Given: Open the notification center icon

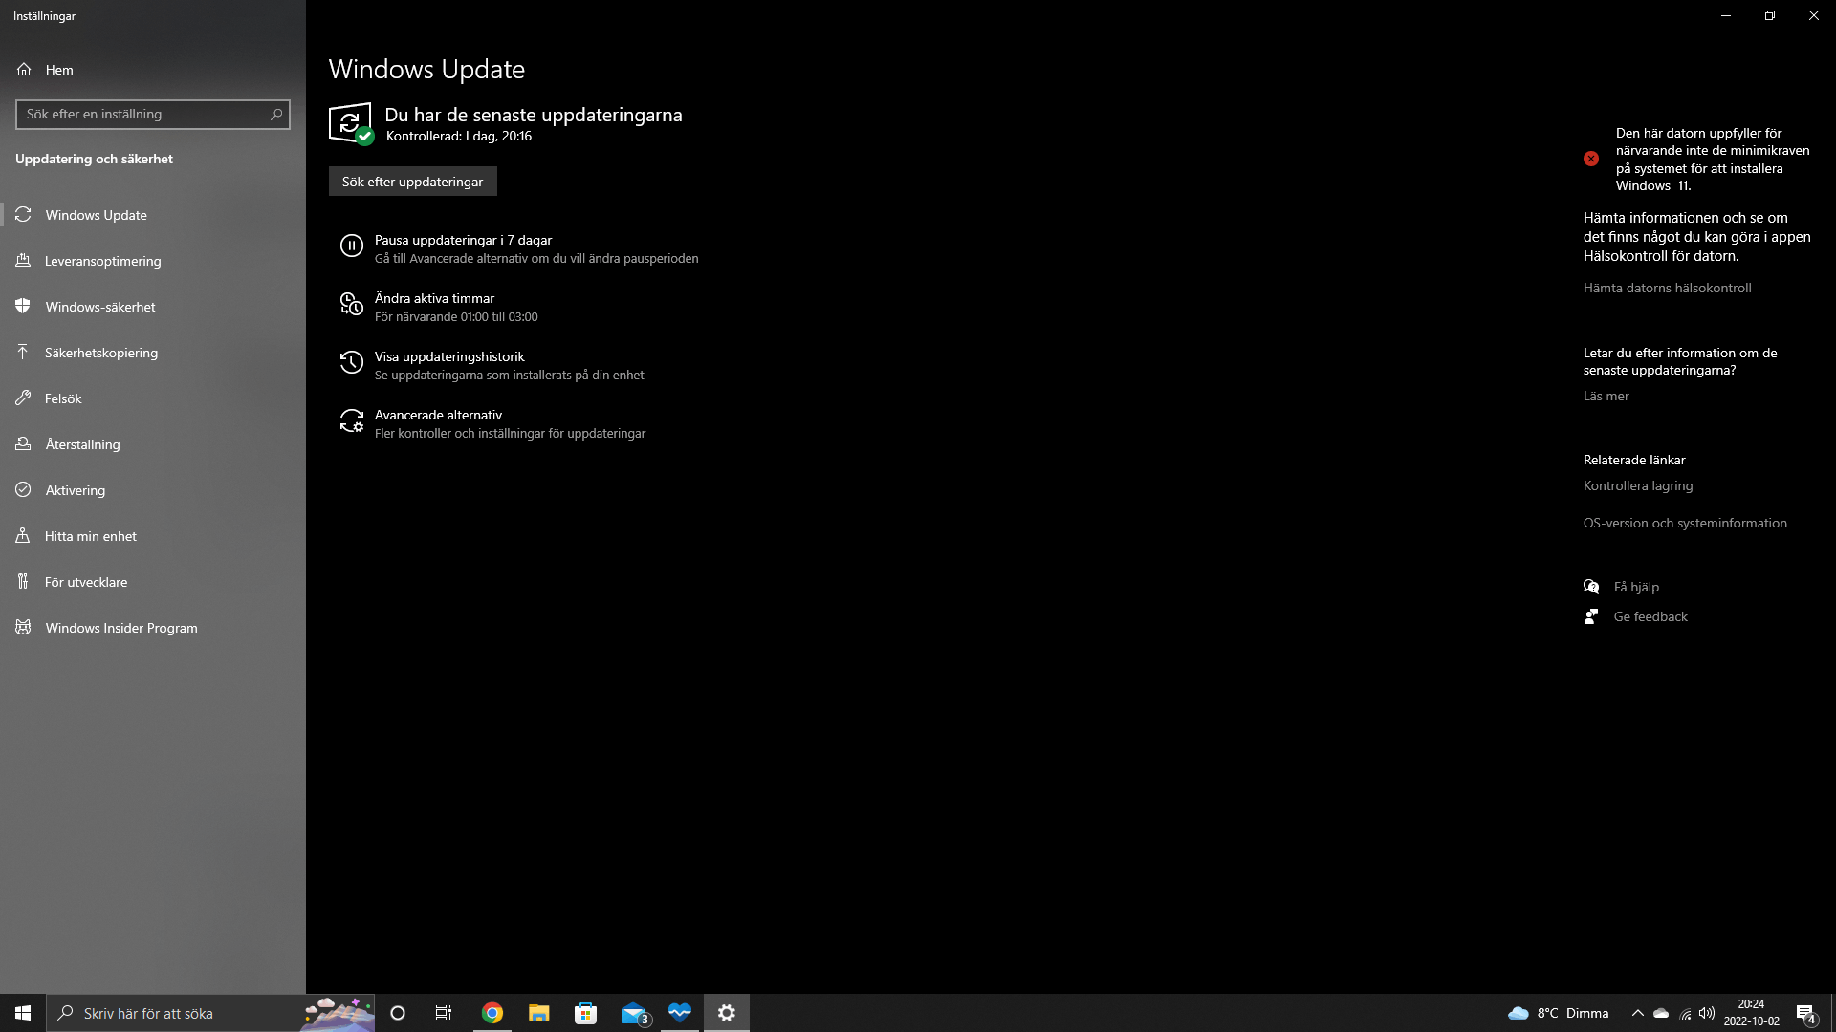Looking at the screenshot, I should pos(1806,1013).
